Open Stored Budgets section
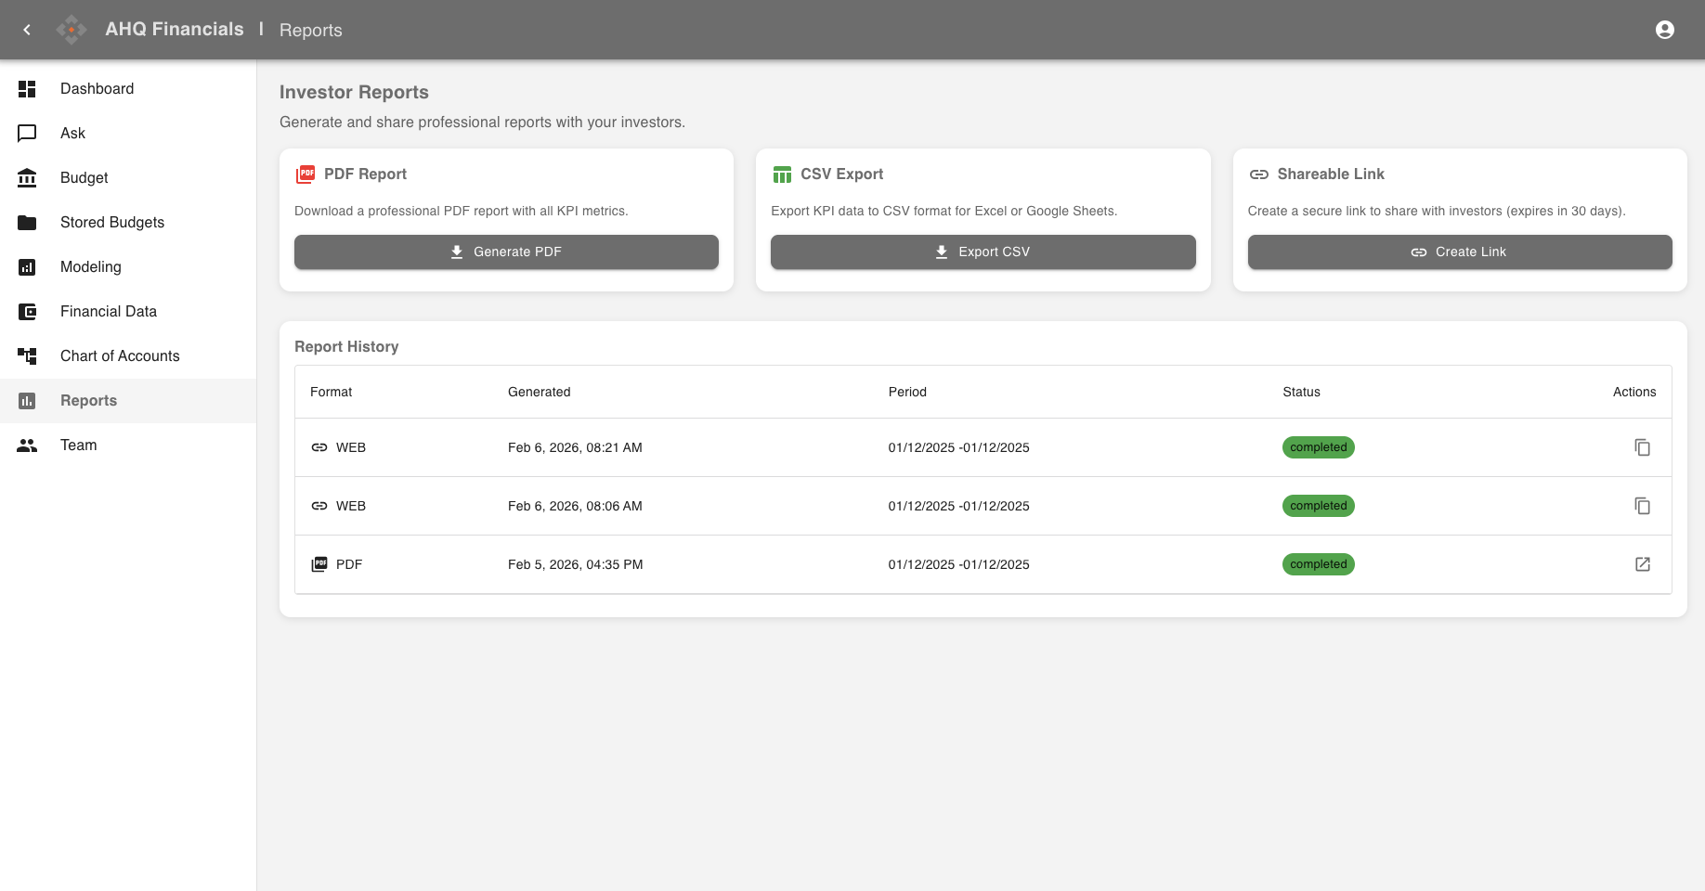The image size is (1705, 891). tap(112, 223)
